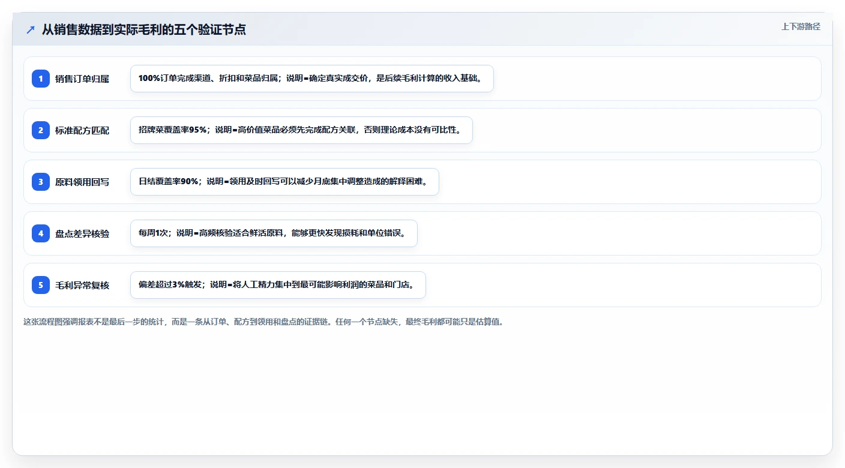Image resolution: width=845 pixels, height=468 pixels.
Task: Select step badge number 4
Action: 41,233
